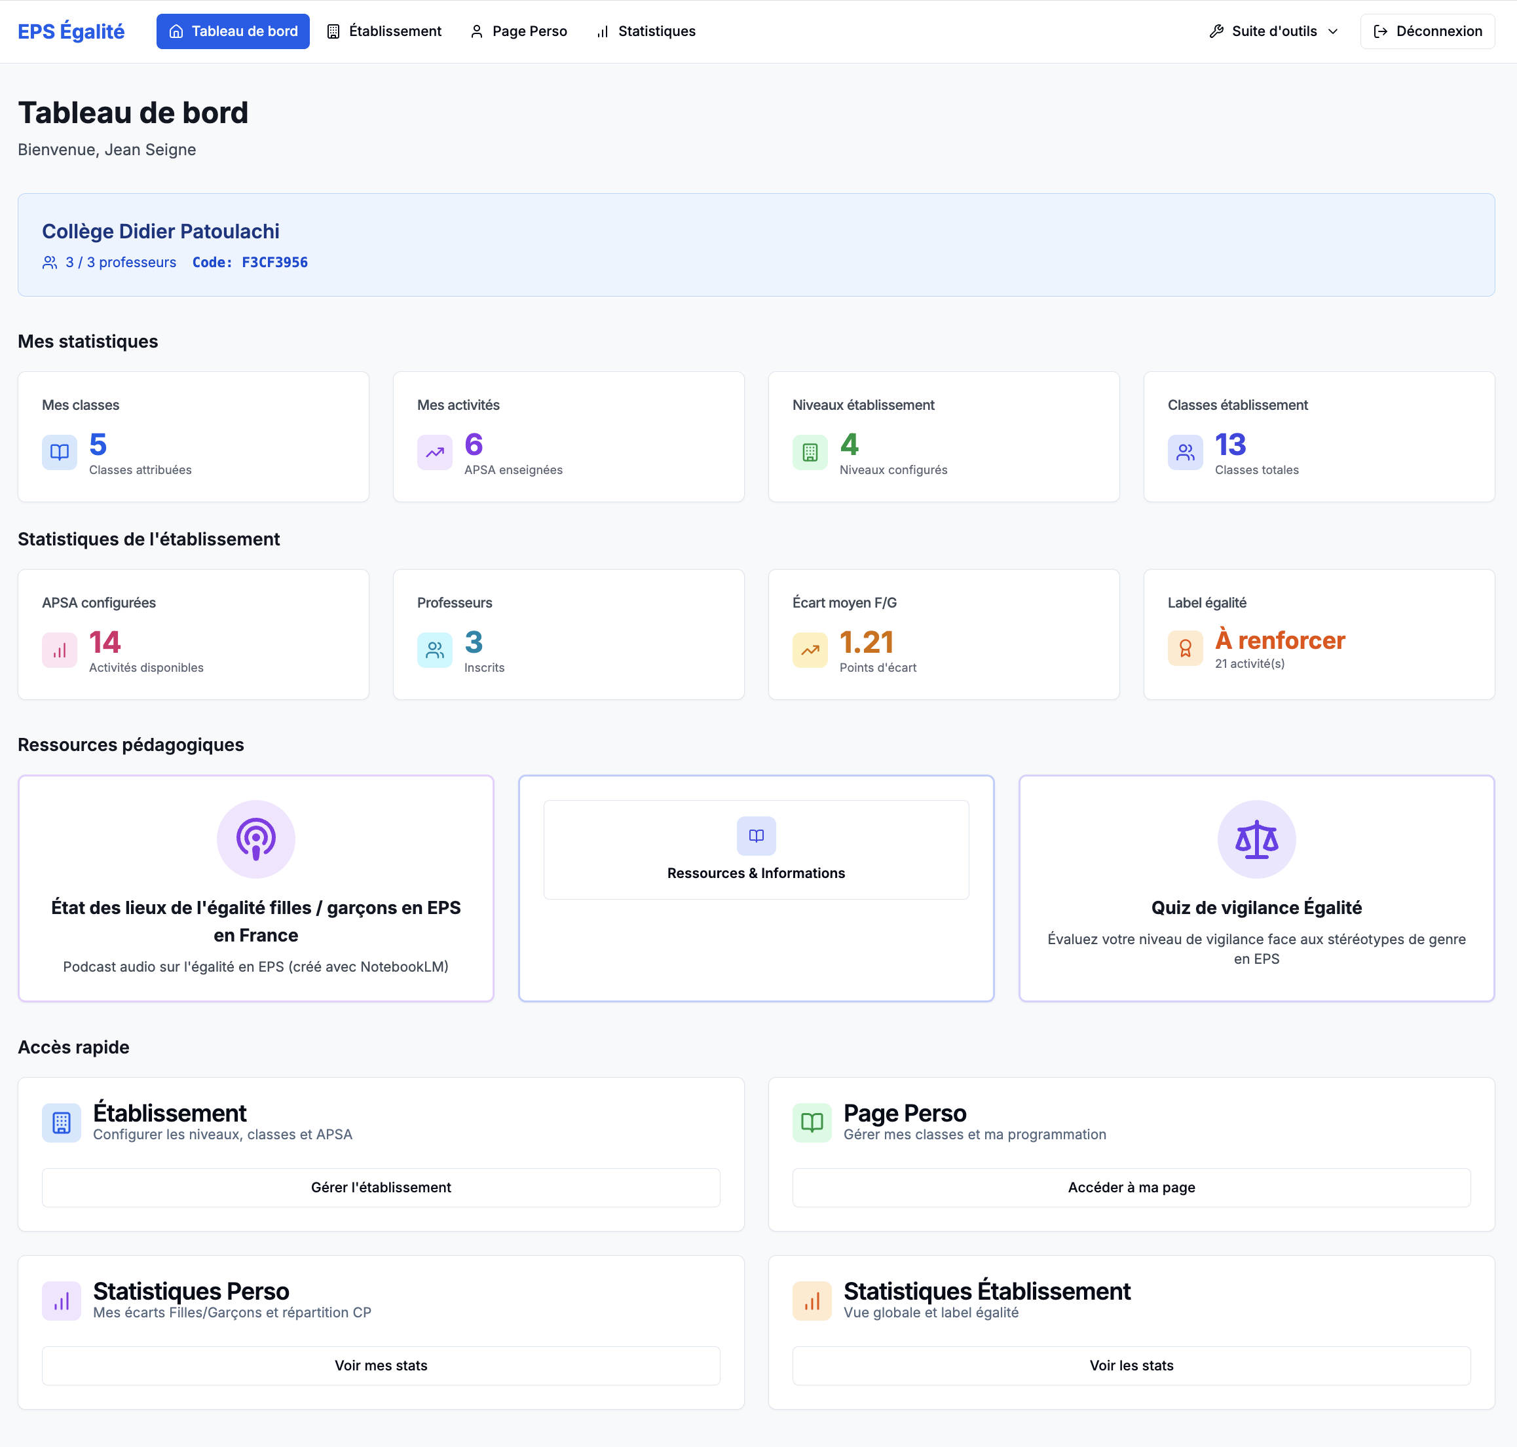The height and width of the screenshot is (1447, 1517).
Task: Expand the Suite d'outils dropdown
Action: 1273,31
